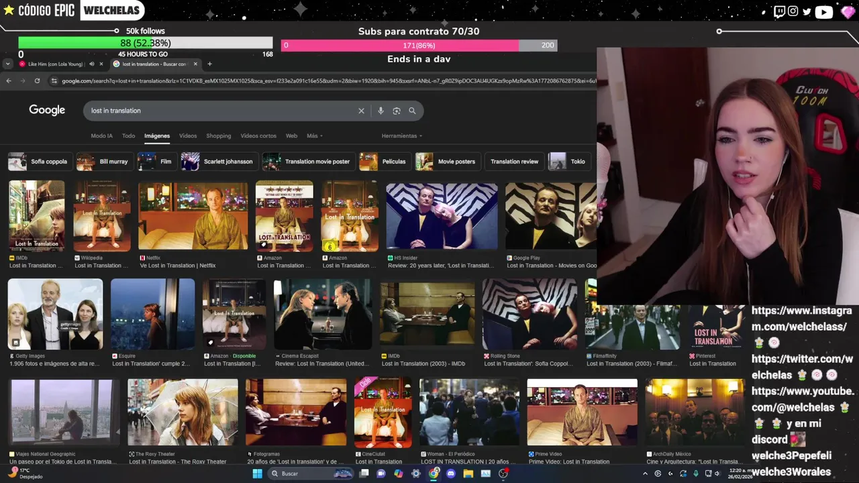Filter by Translation movie poster chip
Screen dimensions: 859x483
307,162
